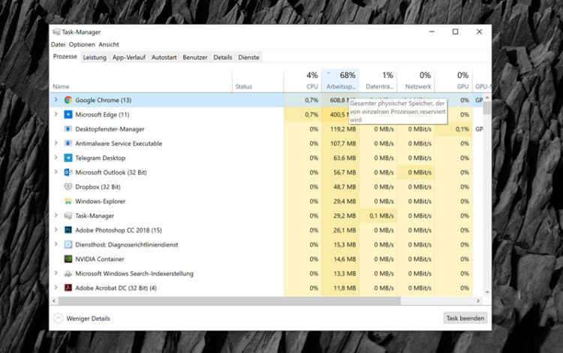
Task: Sort by the GPU column header
Action: point(453,80)
